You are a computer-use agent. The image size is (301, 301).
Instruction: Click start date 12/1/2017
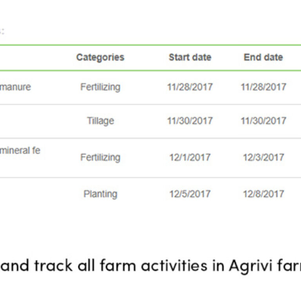click(x=190, y=158)
